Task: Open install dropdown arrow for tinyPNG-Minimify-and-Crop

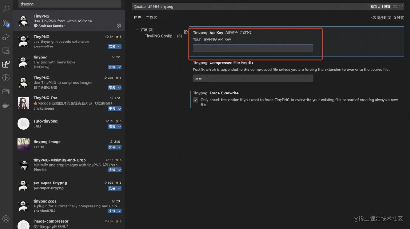Action: tap(119, 170)
